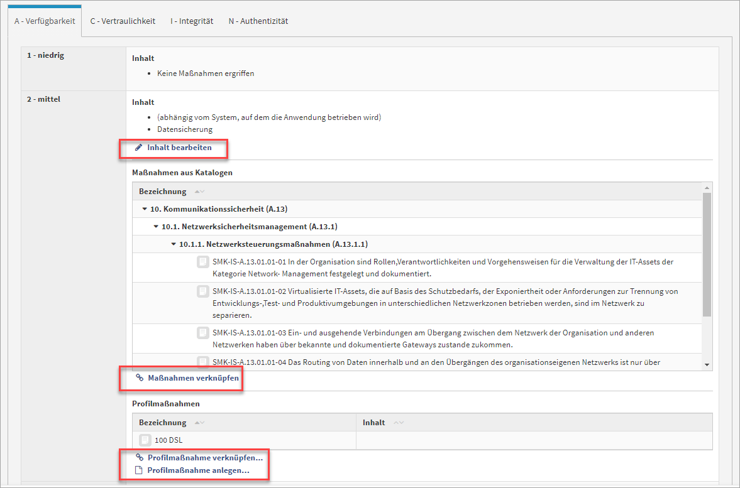
Task: Click the chain-link icon for Maßnahmen verknüpfen
Action: [x=139, y=378]
